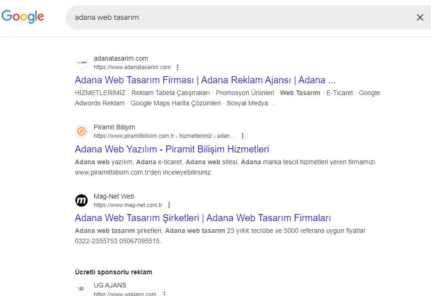Click the https://www.mag-net.com.tr URL text
The height and width of the screenshot is (296, 431).
[x=128, y=205]
